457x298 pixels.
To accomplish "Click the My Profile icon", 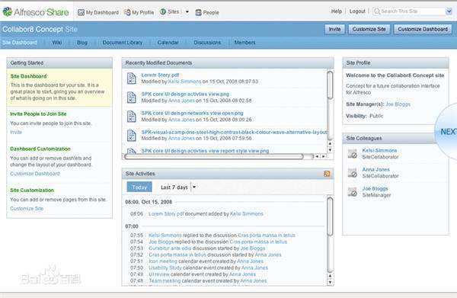I will pyautogui.click(x=127, y=12).
